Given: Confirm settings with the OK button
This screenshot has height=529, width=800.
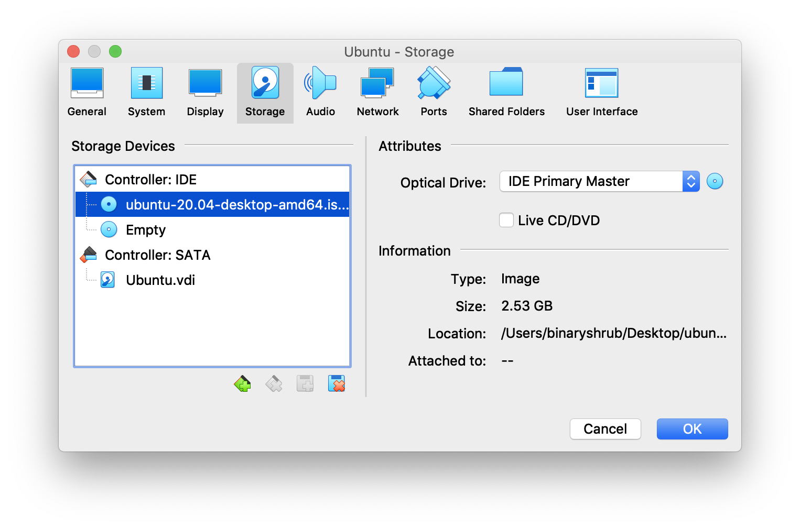Looking at the screenshot, I should [693, 429].
